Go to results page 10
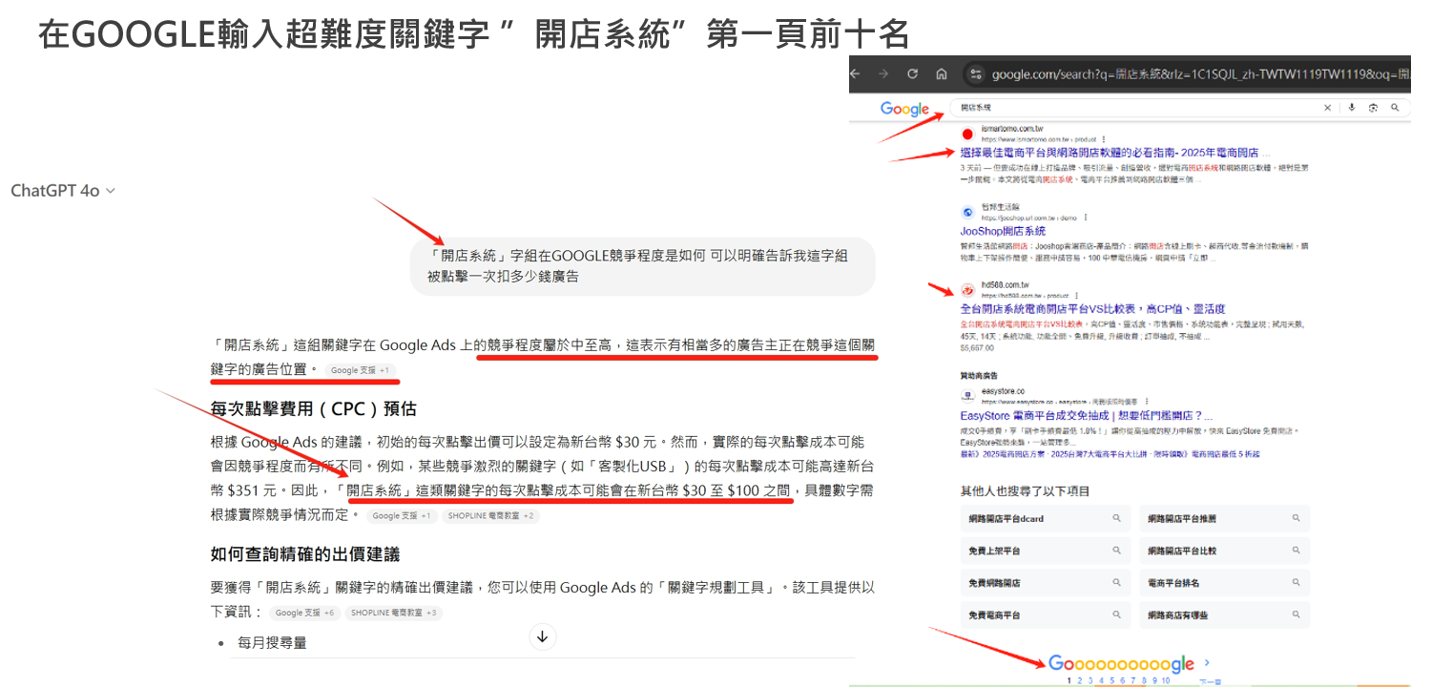 [1166, 680]
